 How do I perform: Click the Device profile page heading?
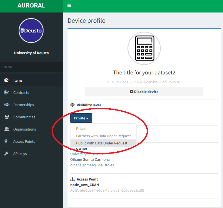point(86,21)
